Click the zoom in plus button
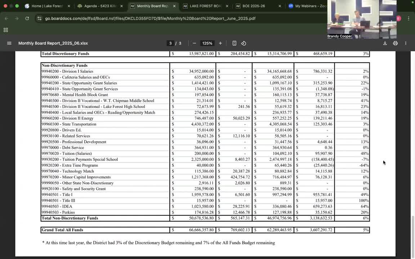 (220, 43)
